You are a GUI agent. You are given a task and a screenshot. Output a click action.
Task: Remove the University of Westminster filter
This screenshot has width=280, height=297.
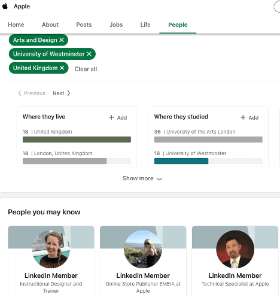89,54
